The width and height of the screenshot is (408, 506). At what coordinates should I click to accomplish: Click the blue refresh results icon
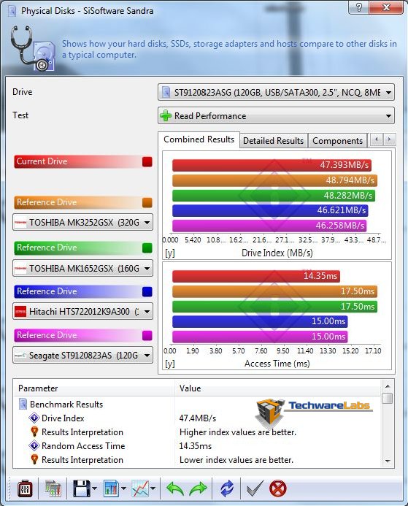pos(227,488)
